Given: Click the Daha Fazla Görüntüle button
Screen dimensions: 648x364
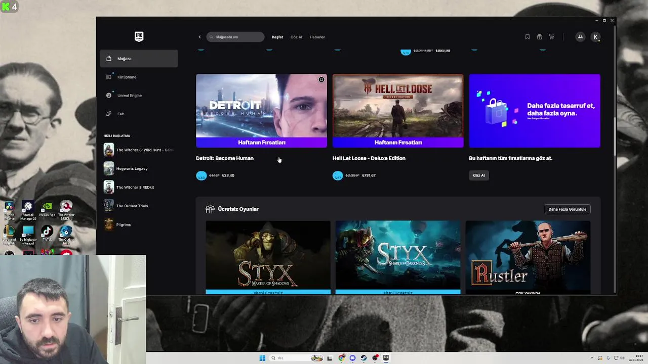Looking at the screenshot, I should 568,209.
